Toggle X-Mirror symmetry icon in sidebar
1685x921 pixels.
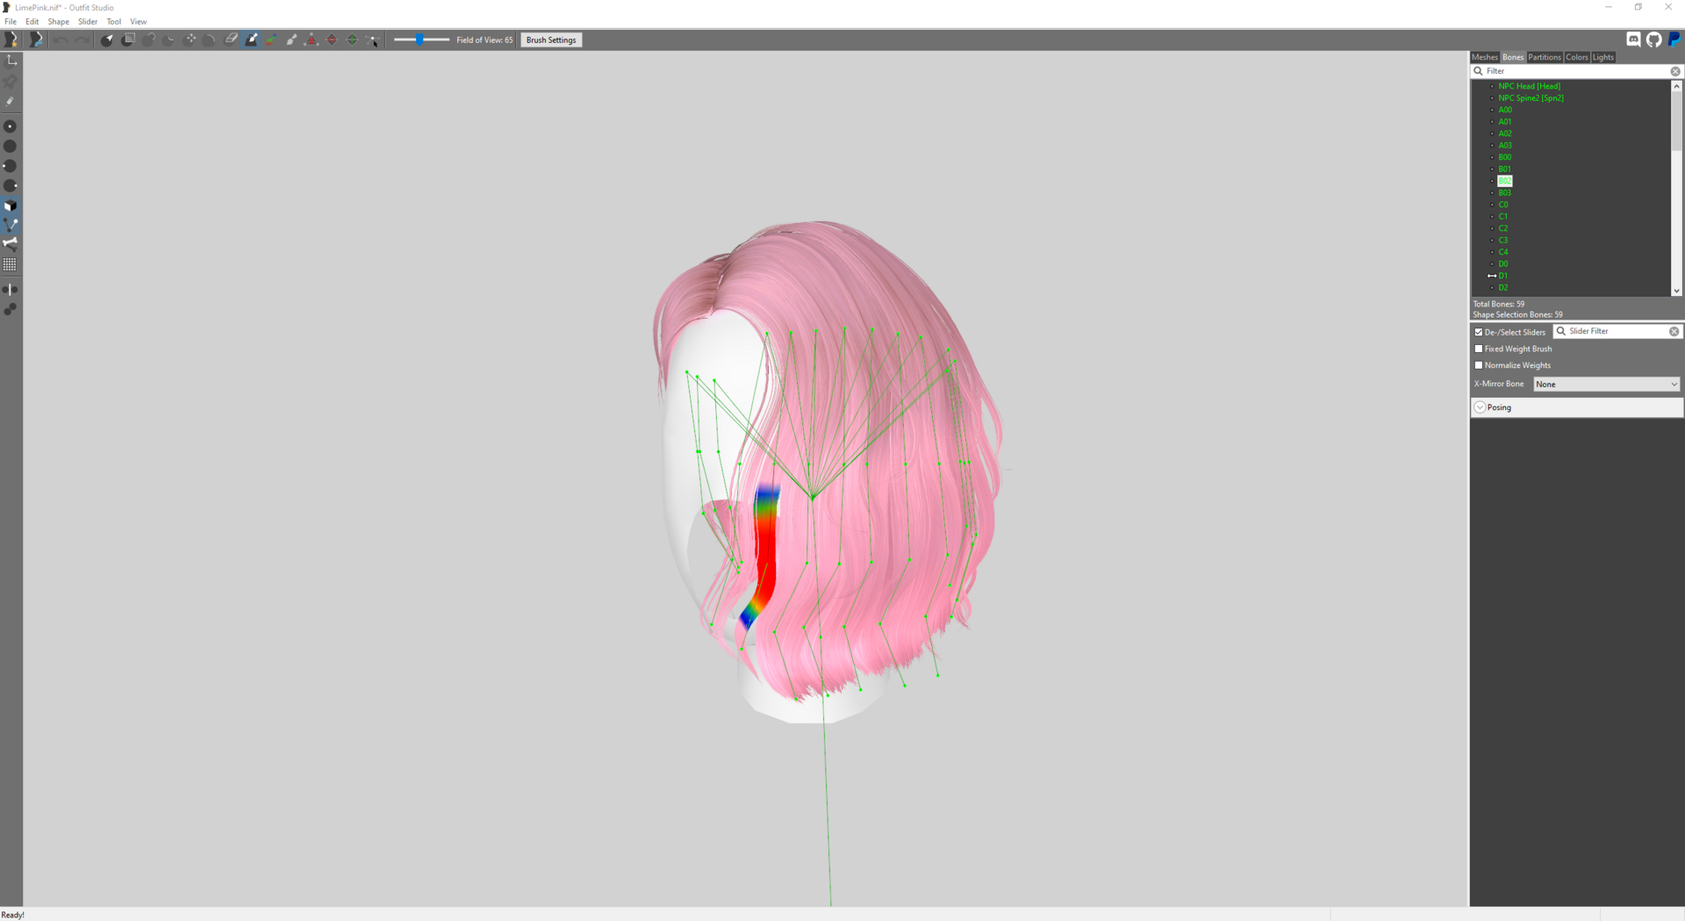click(11, 289)
